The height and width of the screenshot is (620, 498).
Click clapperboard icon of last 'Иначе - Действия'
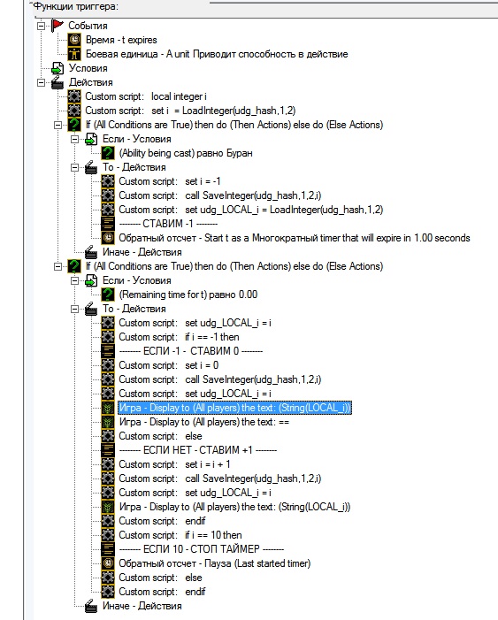(91, 606)
